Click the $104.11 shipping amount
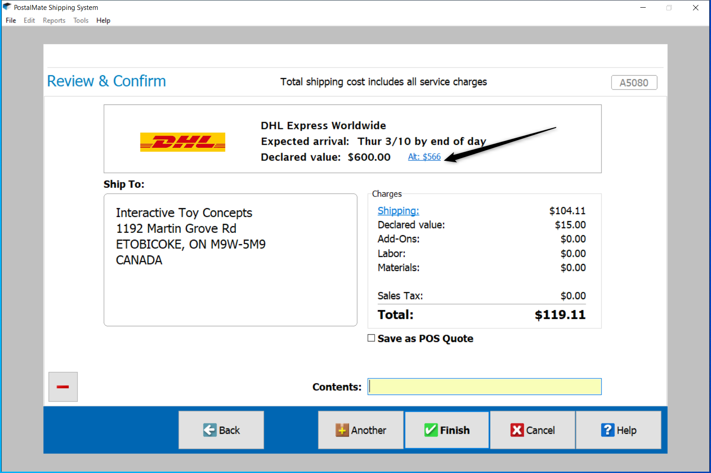Image resolution: width=711 pixels, height=473 pixels. [x=567, y=211]
